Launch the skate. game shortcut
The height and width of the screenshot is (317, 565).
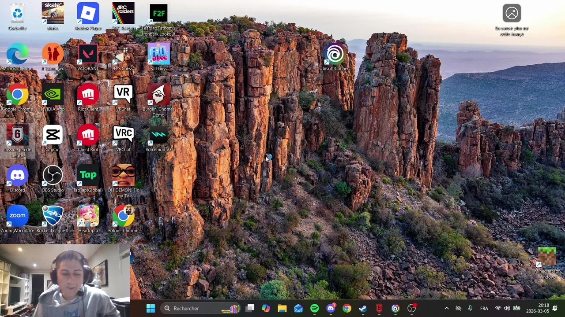pyautogui.click(x=53, y=17)
